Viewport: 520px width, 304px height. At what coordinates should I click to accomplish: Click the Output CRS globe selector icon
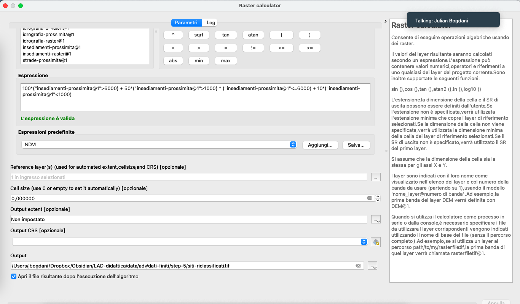coord(376,242)
